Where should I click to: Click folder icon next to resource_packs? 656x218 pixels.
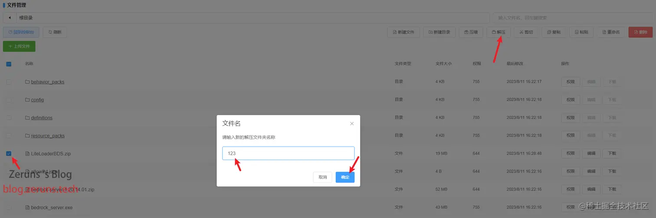click(x=27, y=136)
